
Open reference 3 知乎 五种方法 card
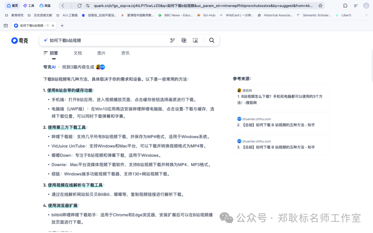(x=281, y=145)
